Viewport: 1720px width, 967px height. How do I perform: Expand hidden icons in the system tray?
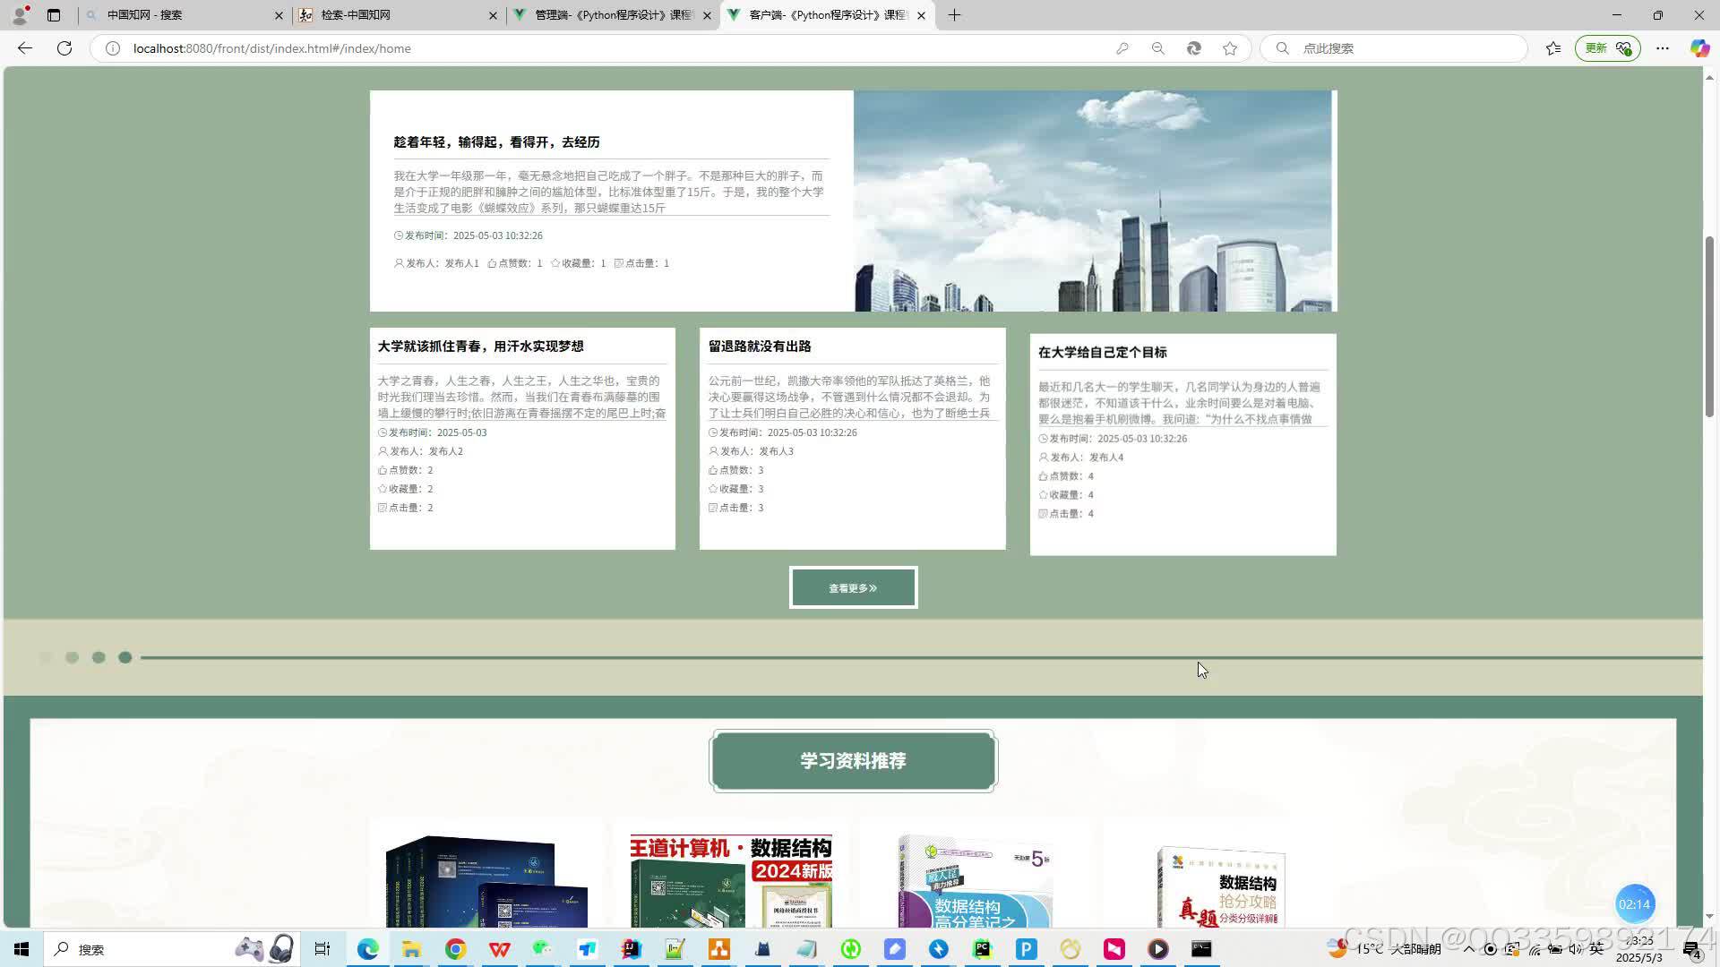[x=1468, y=949]
